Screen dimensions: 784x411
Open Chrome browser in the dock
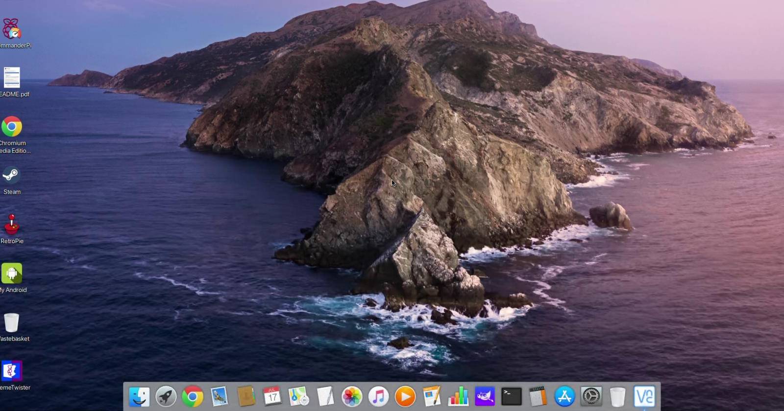tap(193, 396)
